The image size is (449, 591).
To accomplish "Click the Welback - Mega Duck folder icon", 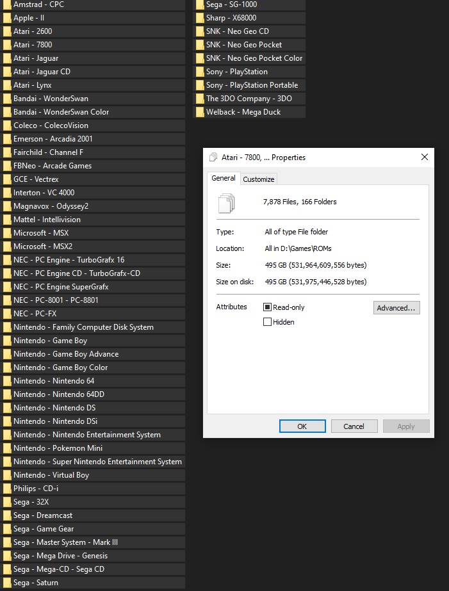I will click(x=200, y=112).
